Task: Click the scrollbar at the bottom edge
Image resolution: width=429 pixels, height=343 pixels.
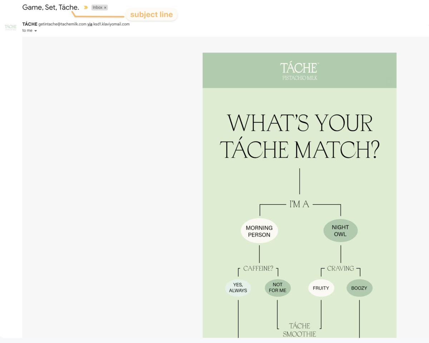Action: point(214,341)
